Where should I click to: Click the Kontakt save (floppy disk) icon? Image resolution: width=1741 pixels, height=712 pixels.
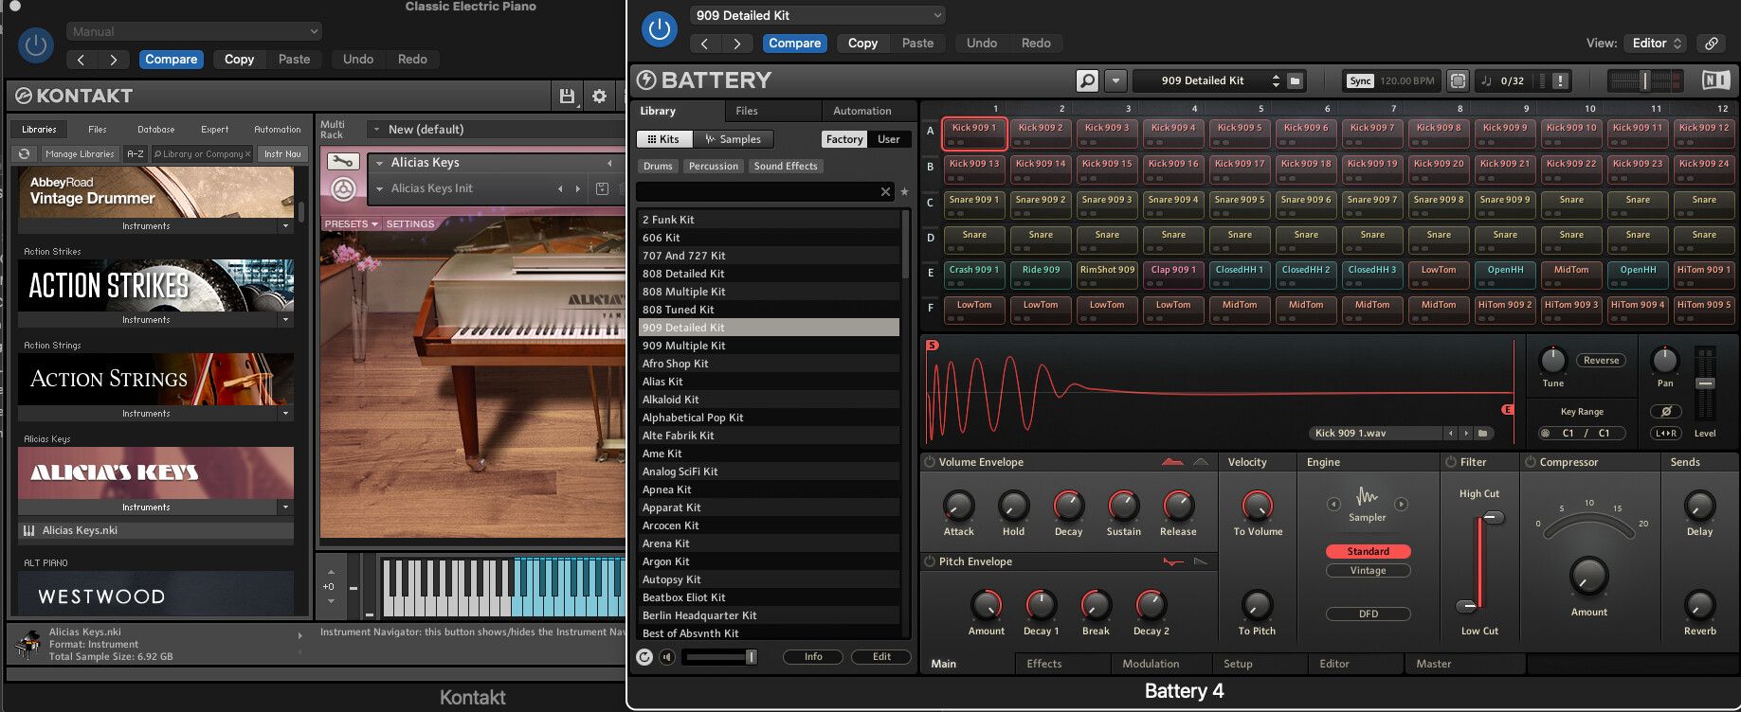pyautogui.click(x=567, y=96)
